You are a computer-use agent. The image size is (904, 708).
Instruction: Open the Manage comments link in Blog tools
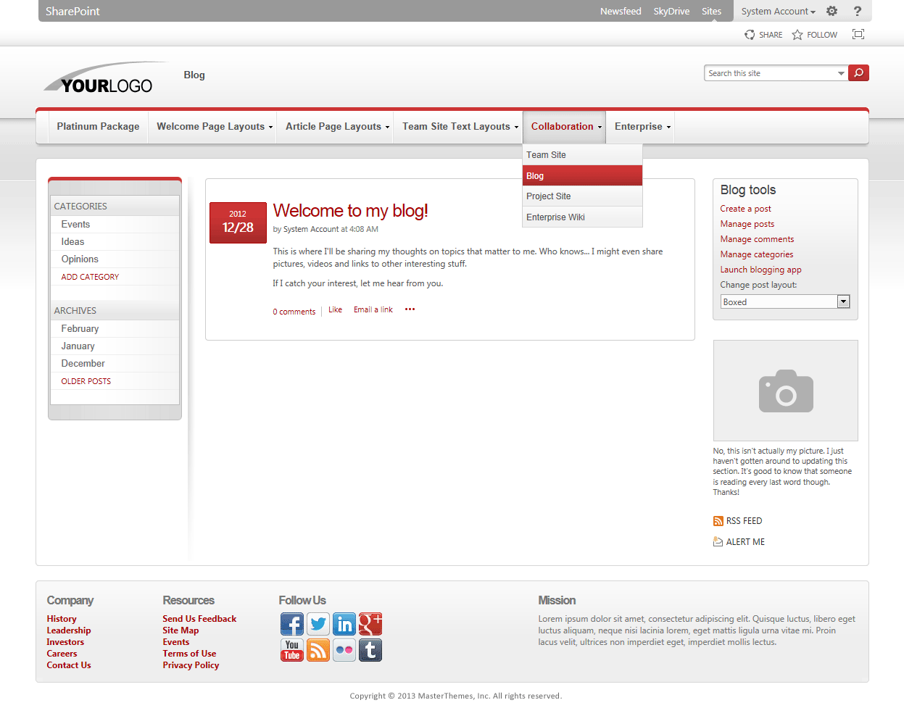[x=757, y=238]
